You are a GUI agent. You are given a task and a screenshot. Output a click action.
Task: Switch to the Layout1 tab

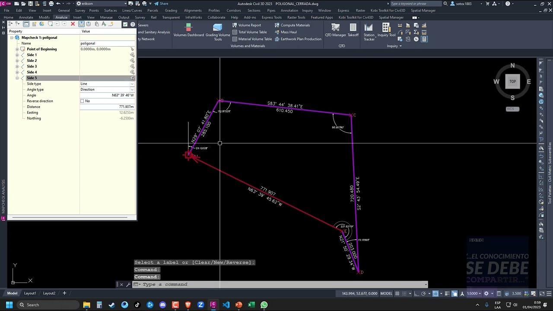pos(30,293)
